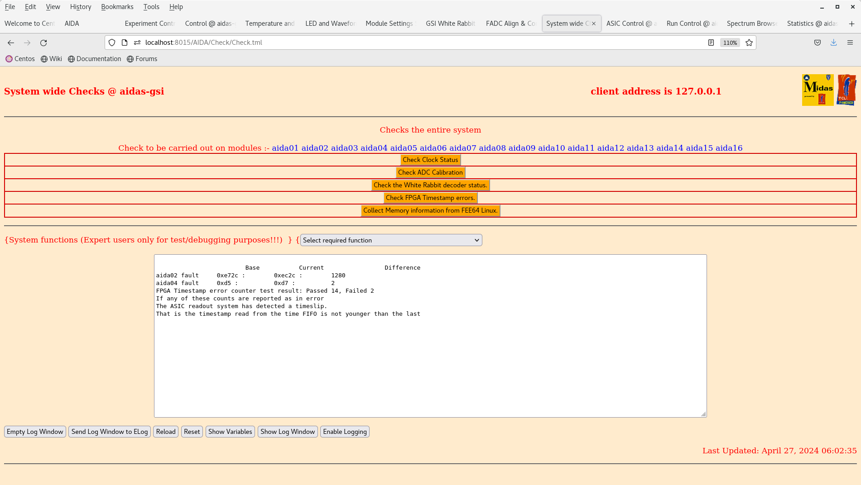The width and height of the screenshot is (861, 485).
Task: Click the Midas logo
Action: pyautogui.click(x=818, y=90)
